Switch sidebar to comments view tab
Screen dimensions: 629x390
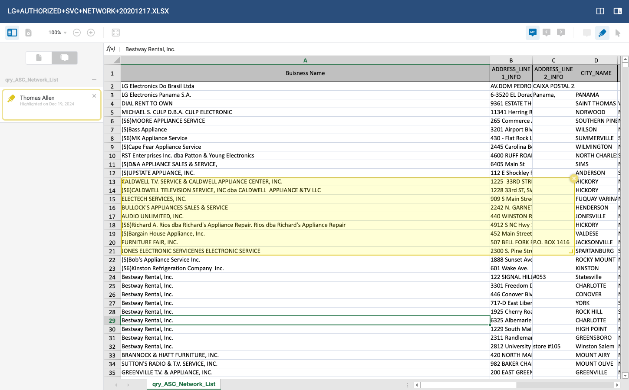pyautogui.click(x=65, y=58)
